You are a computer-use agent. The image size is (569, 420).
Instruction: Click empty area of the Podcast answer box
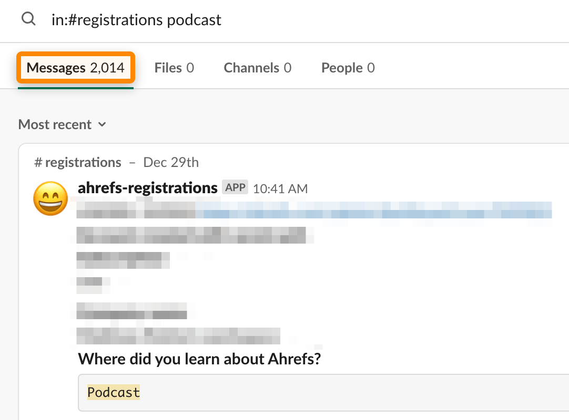342,392
